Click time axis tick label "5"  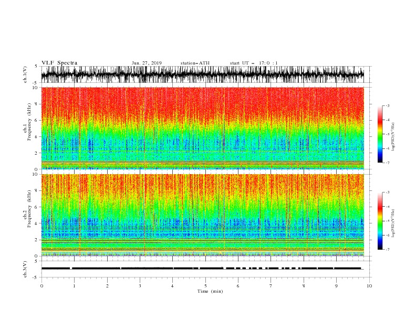(x=205, y=286)
